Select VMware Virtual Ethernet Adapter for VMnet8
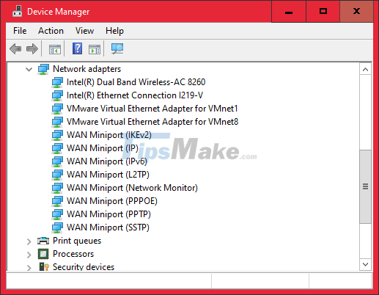 click(x=152, y=122)
